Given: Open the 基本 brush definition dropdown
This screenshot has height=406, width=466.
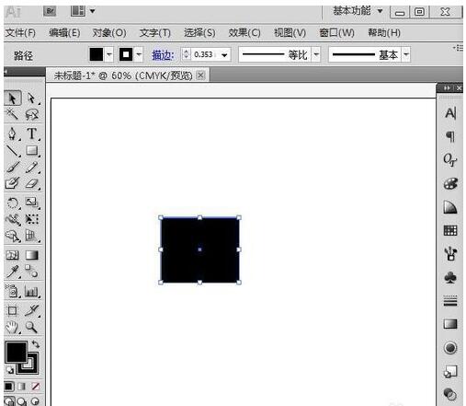Looking at the screenshot, I should (x=406, y=55).
